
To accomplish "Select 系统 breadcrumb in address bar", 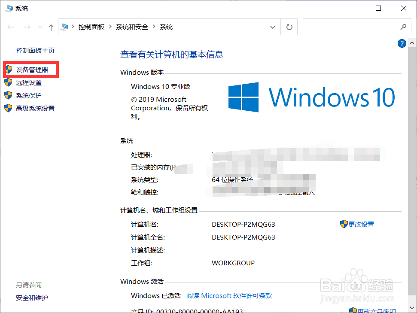I will tap(166, 27).
